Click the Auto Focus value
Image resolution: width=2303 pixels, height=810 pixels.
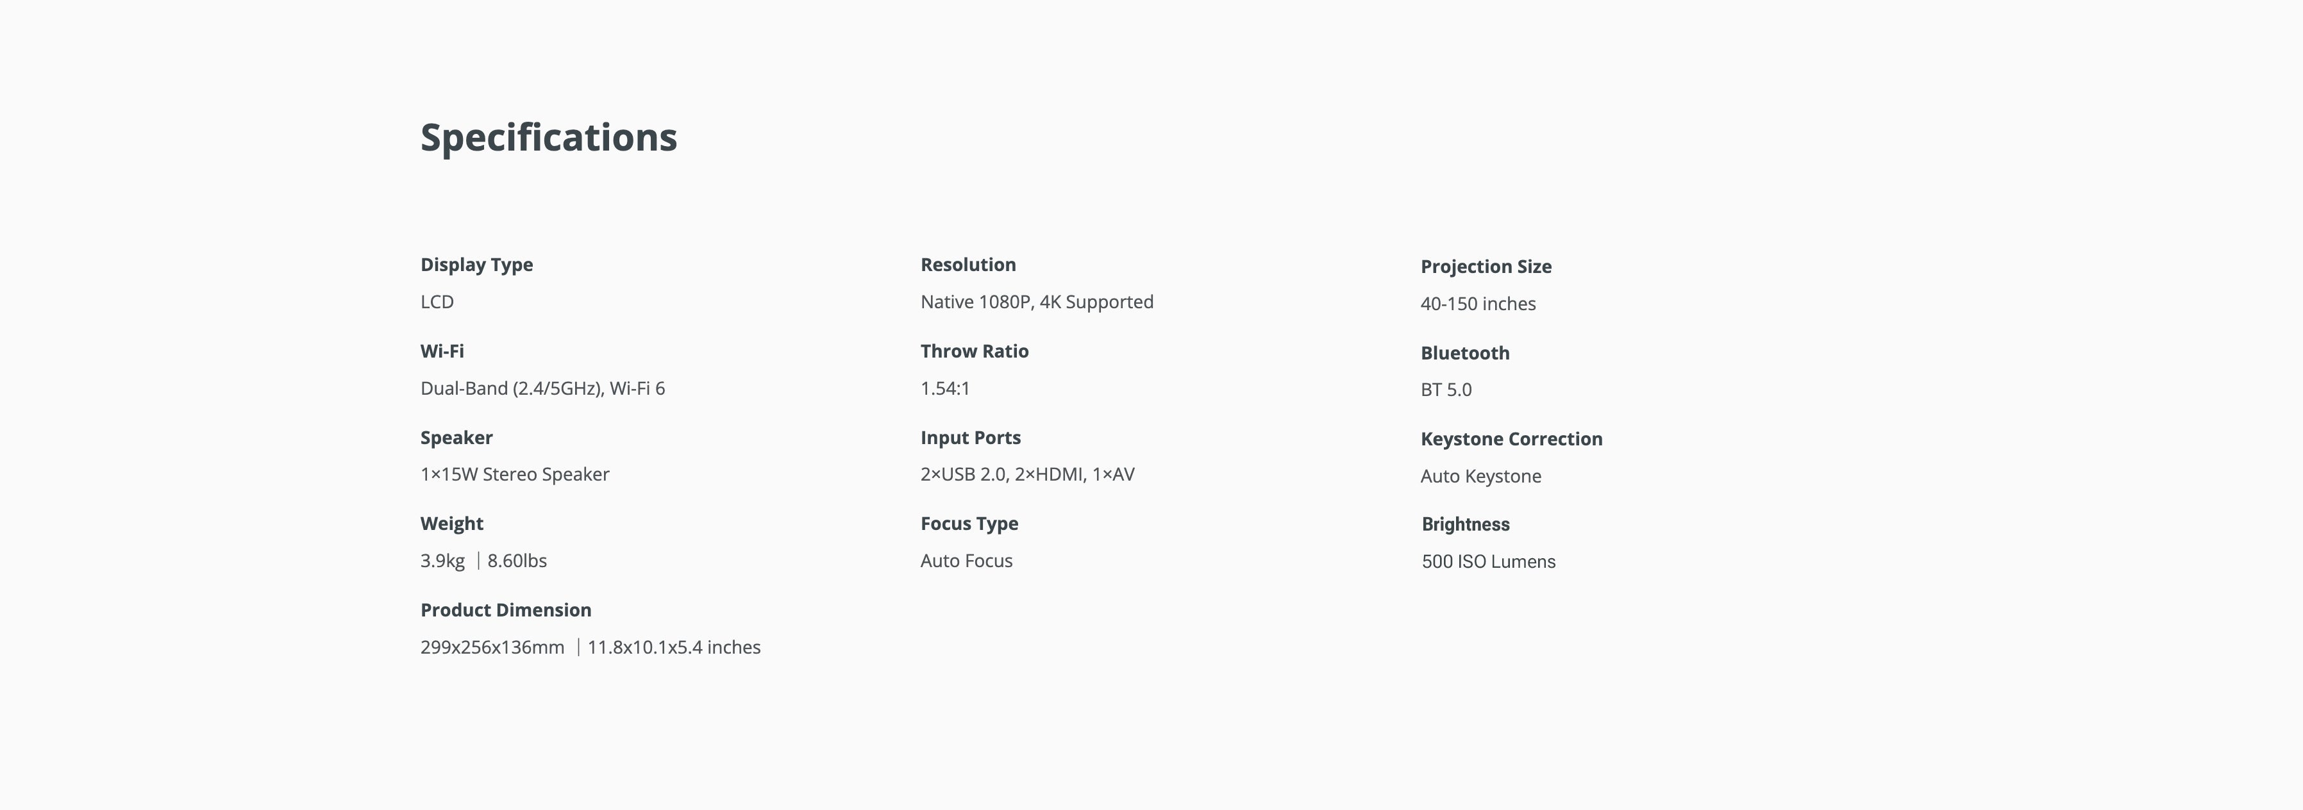966,561
